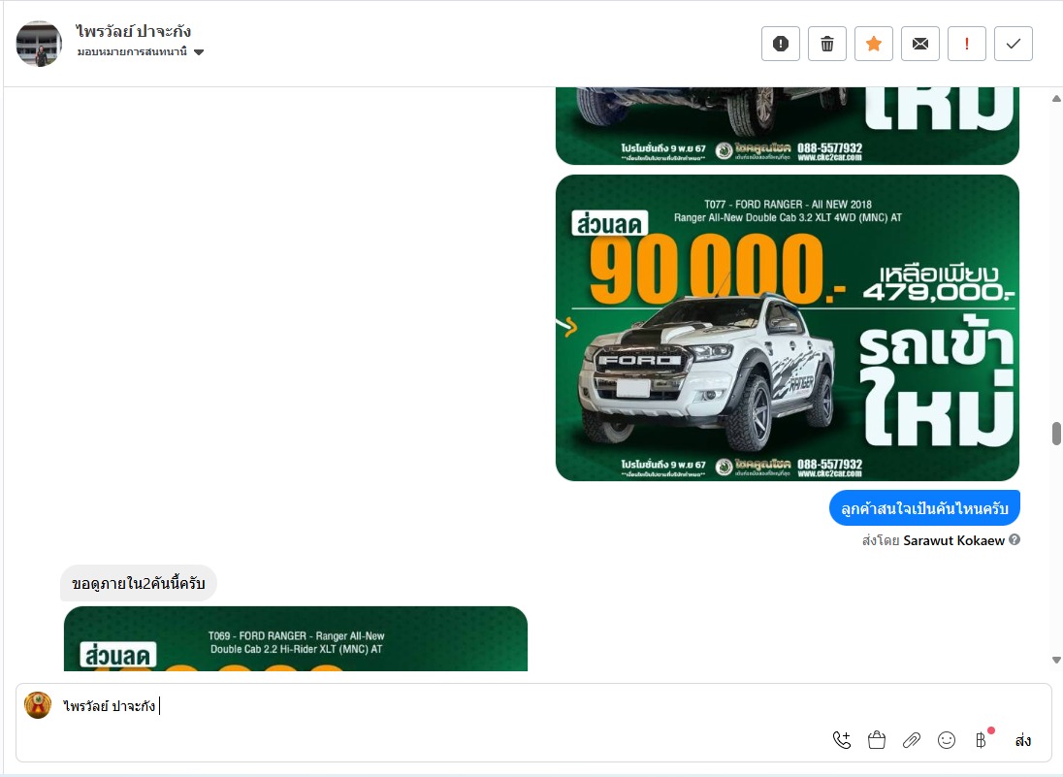Viewport: 1063px width, 777px height.
Task: Grab the chat scrollbar thumb
Action: coord(1056,434)
